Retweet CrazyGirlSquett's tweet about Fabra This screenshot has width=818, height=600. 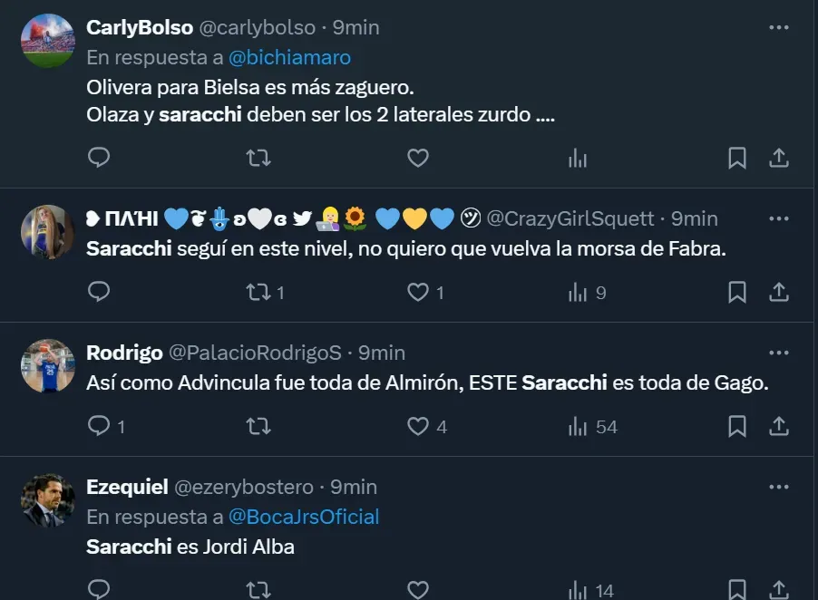(x=258, y=293)
